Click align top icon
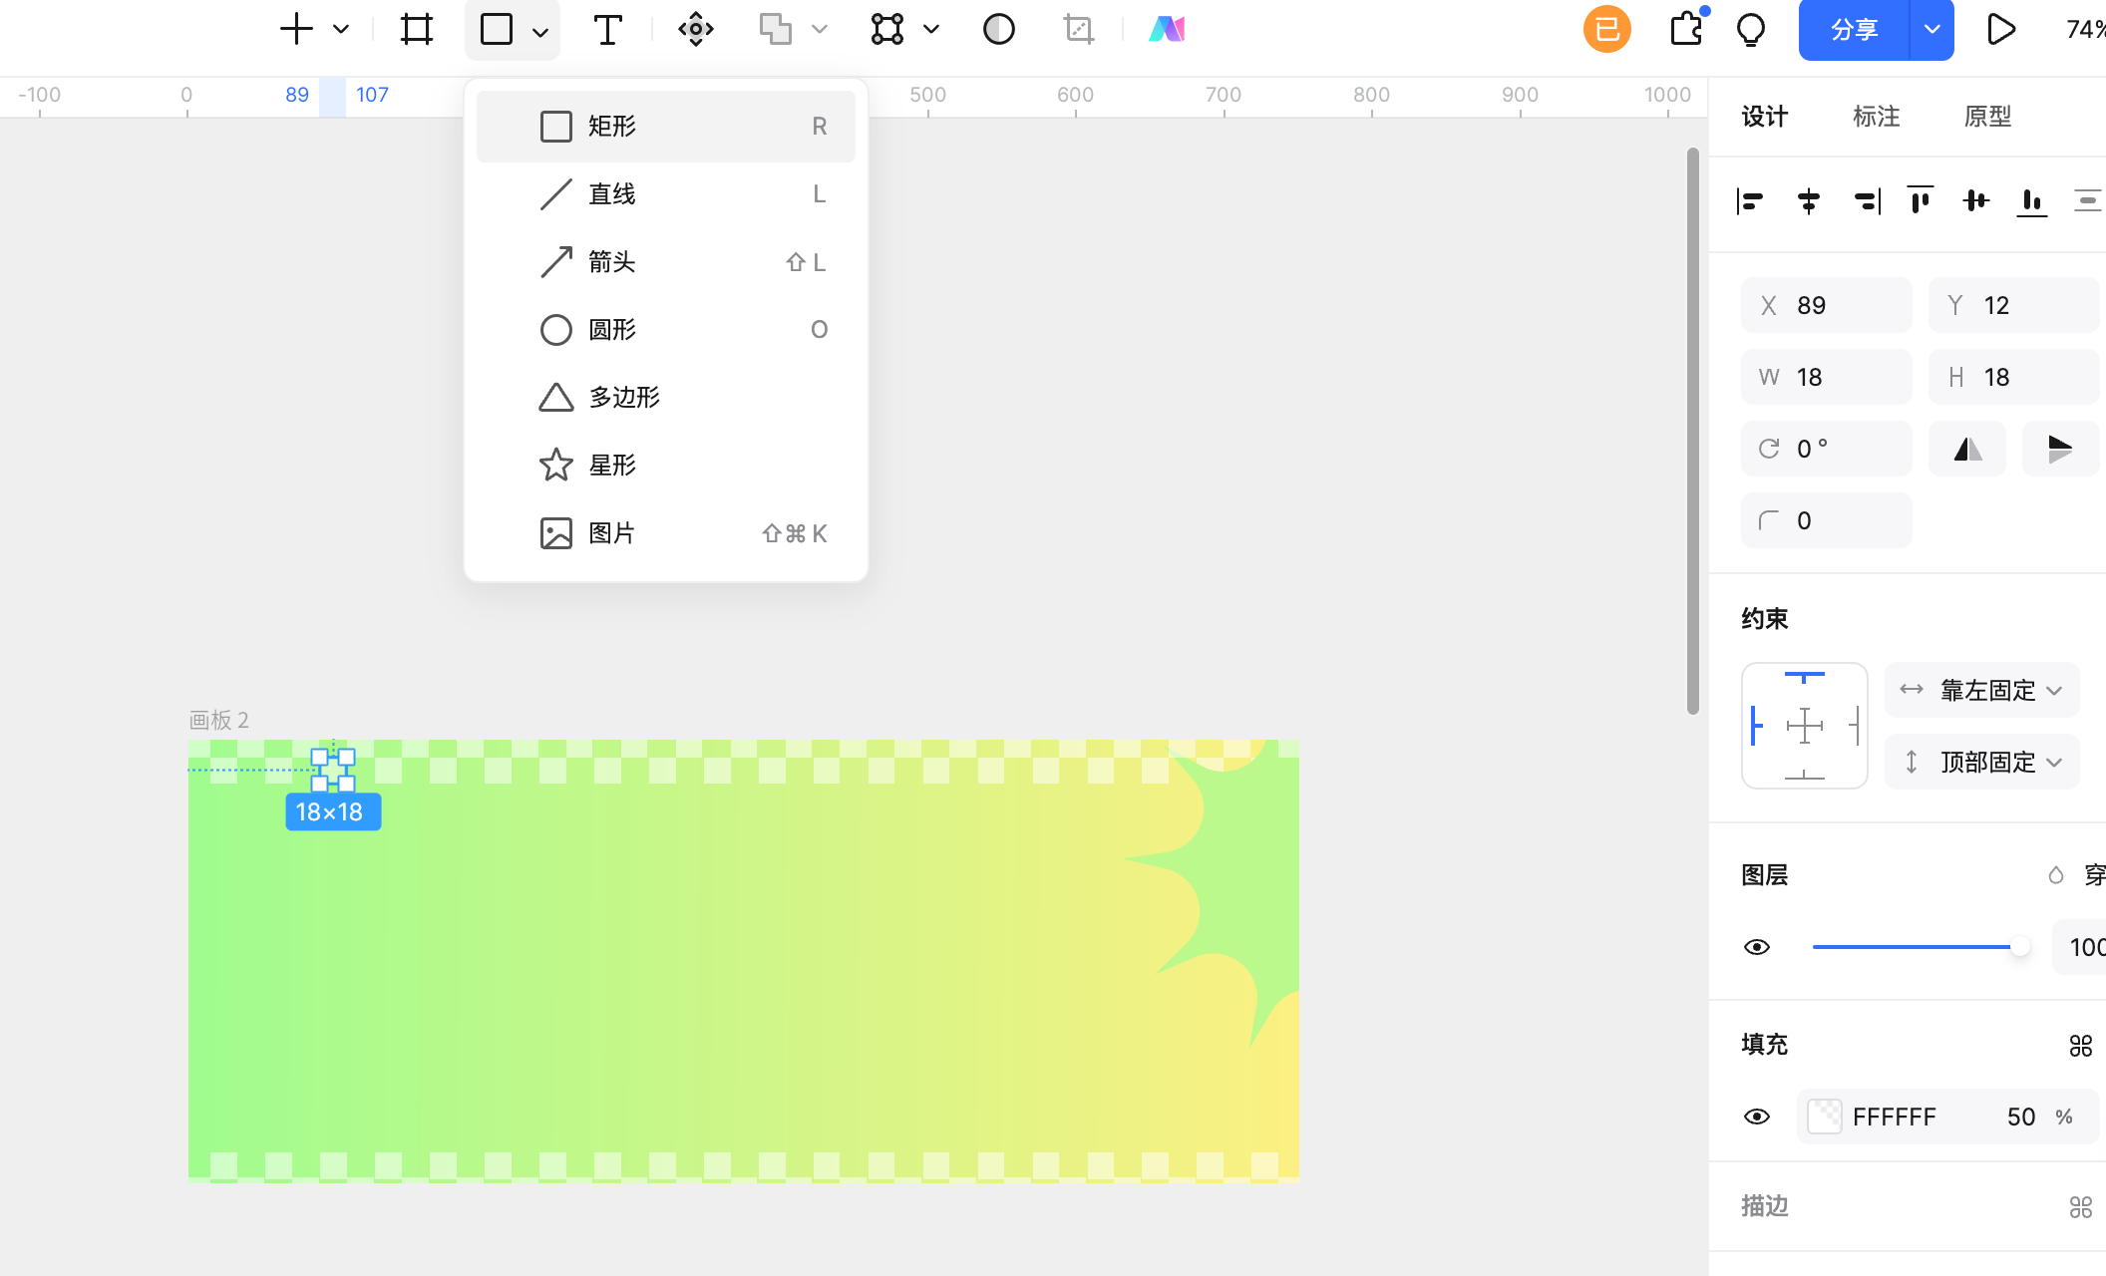The image size is (2106, 1276). click(1921, 201)
